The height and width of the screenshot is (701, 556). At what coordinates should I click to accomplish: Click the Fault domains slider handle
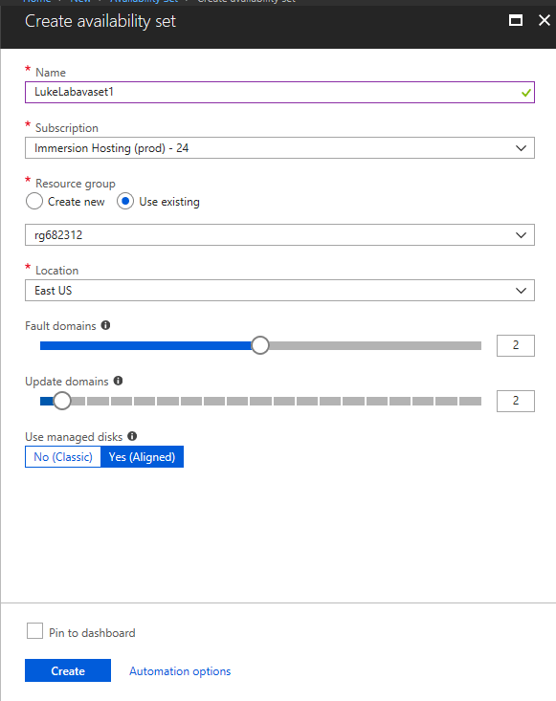[260, 345]
